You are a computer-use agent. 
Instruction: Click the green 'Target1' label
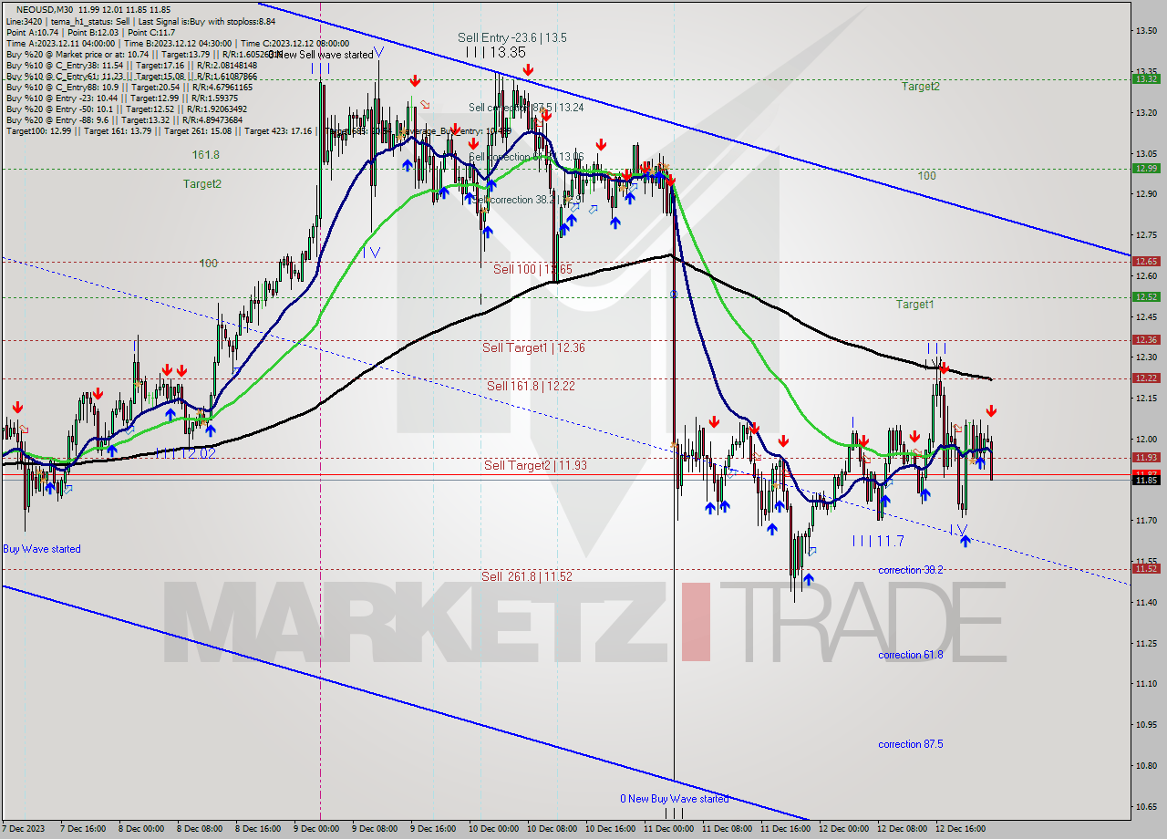[x=914, y=305]
